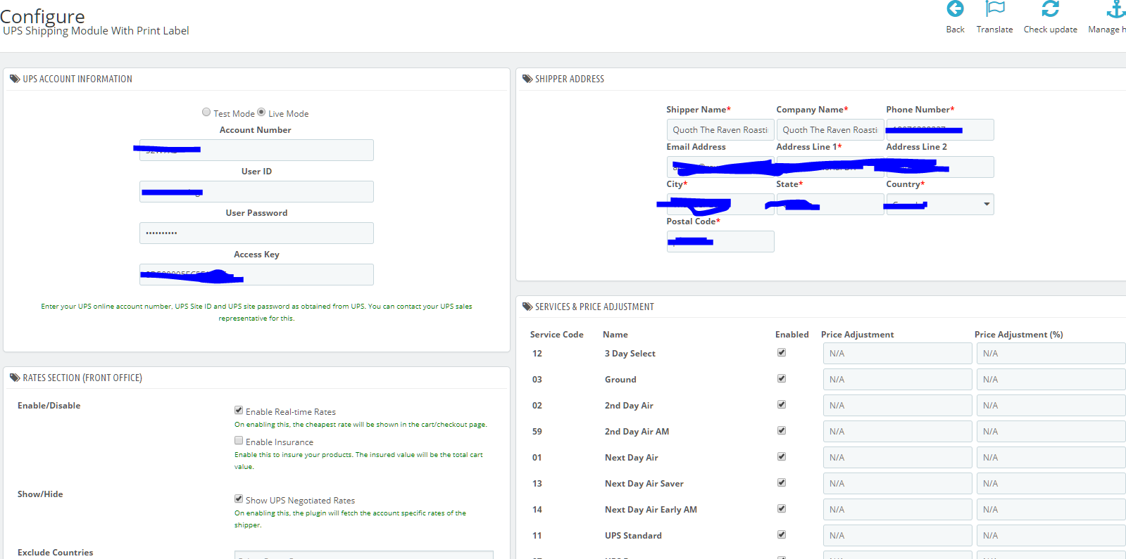Click the Postal Code field
The height and width of the screenshot is (559, 1126).
click(x=720, y=242)
